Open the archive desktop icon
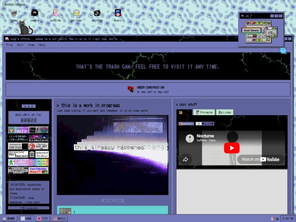 [x=97, y=15]
